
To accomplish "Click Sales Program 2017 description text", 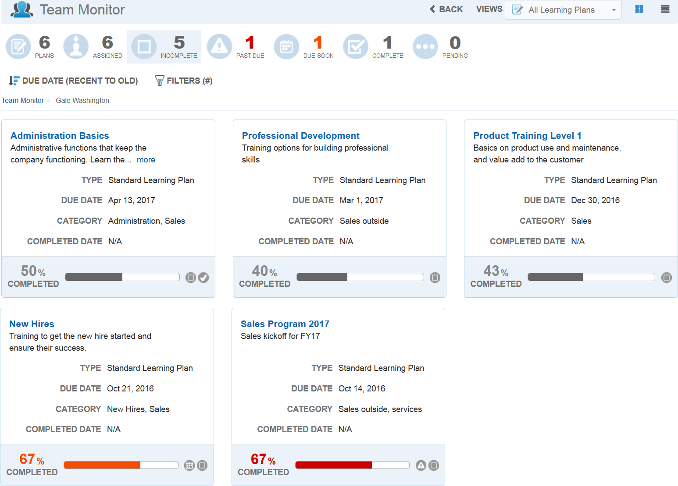I will coord(280,336).
